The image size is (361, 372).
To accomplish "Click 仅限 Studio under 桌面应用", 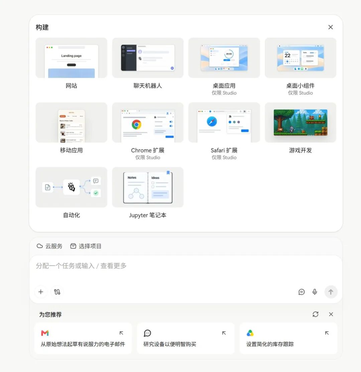I will (224, 93).
